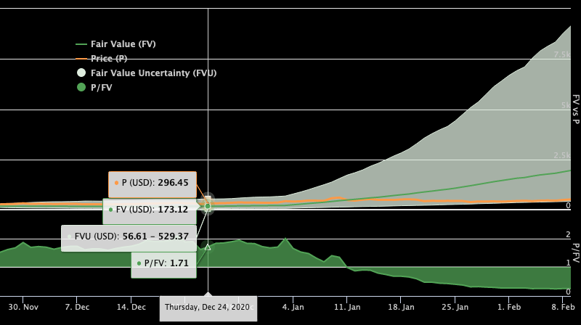Click the 4. Jan x-axis label

click(293, 307)
